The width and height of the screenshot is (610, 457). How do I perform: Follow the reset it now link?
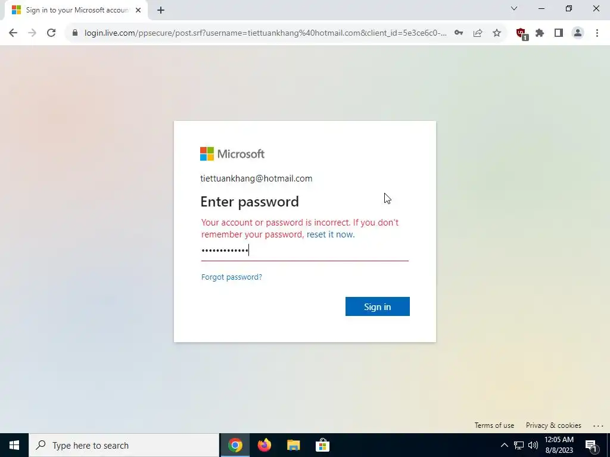click(331, 234)
